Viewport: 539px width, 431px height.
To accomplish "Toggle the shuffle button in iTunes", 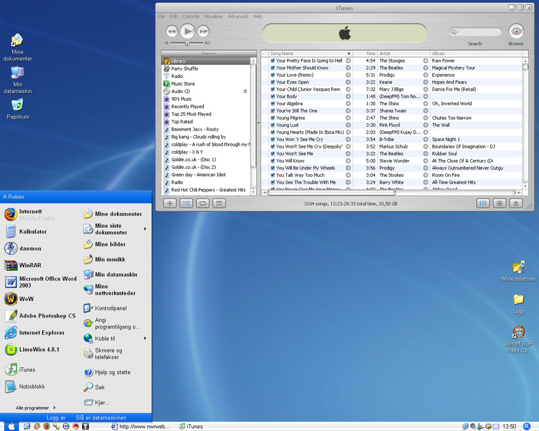I will pyautogui.click(x=186, y=204).
